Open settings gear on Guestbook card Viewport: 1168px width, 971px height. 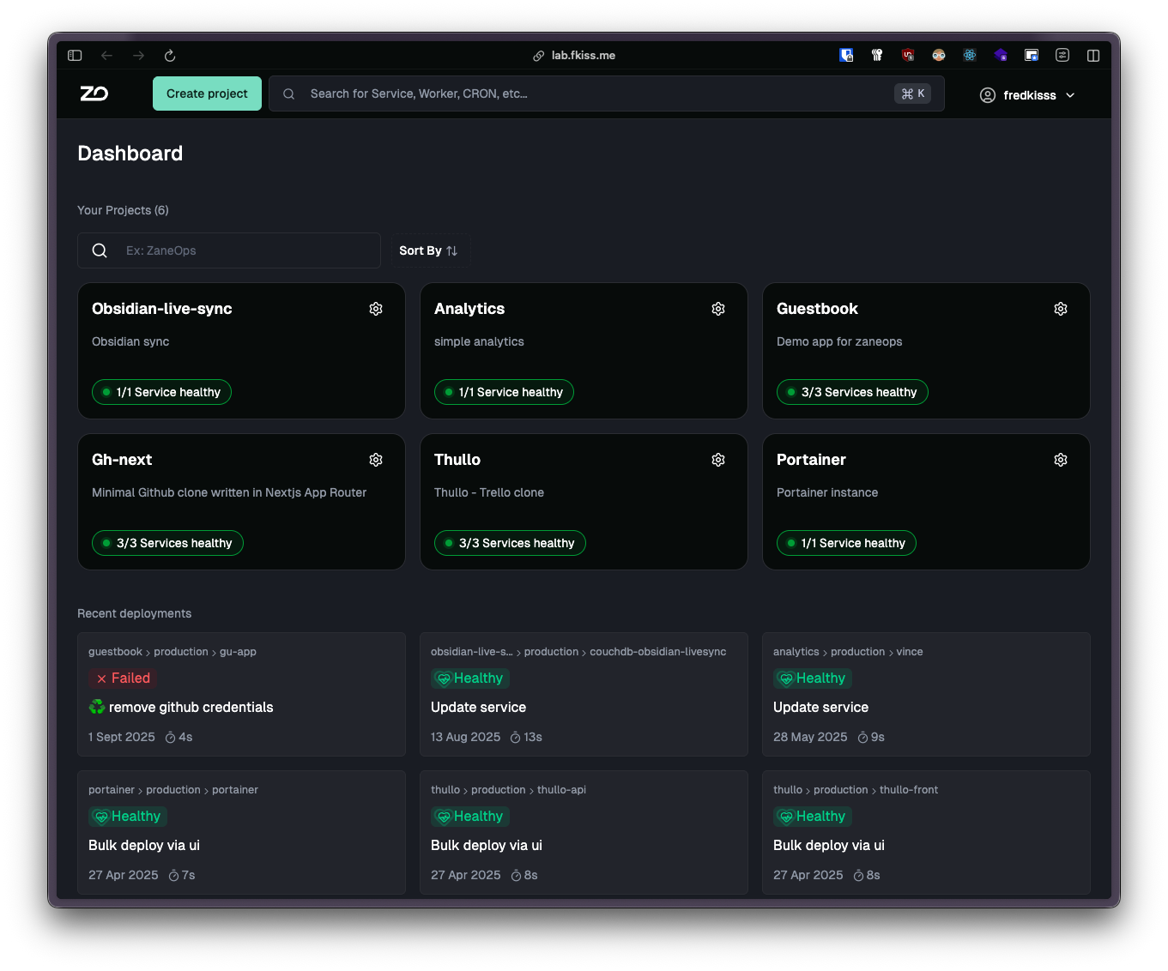point(1061,309)
